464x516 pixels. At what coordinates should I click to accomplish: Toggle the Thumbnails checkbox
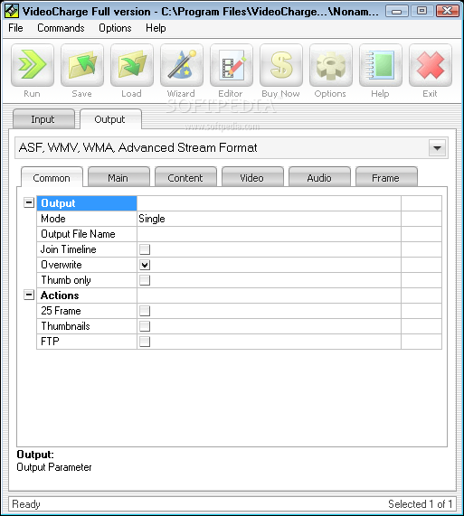(145, 326)
